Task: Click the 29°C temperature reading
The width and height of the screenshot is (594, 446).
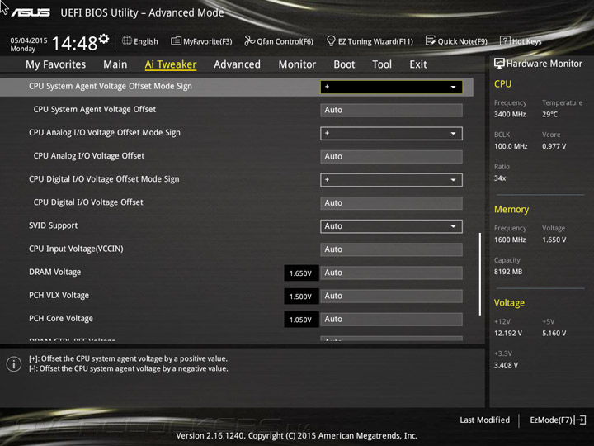Action: pyautogui.click(x=549, y=114)
